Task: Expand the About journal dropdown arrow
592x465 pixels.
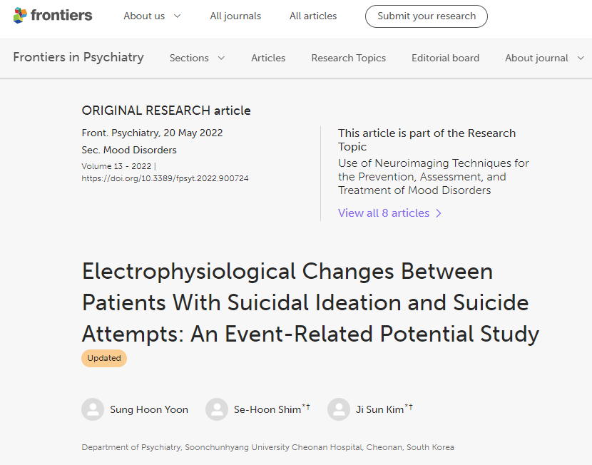Action: click(581, 58)
